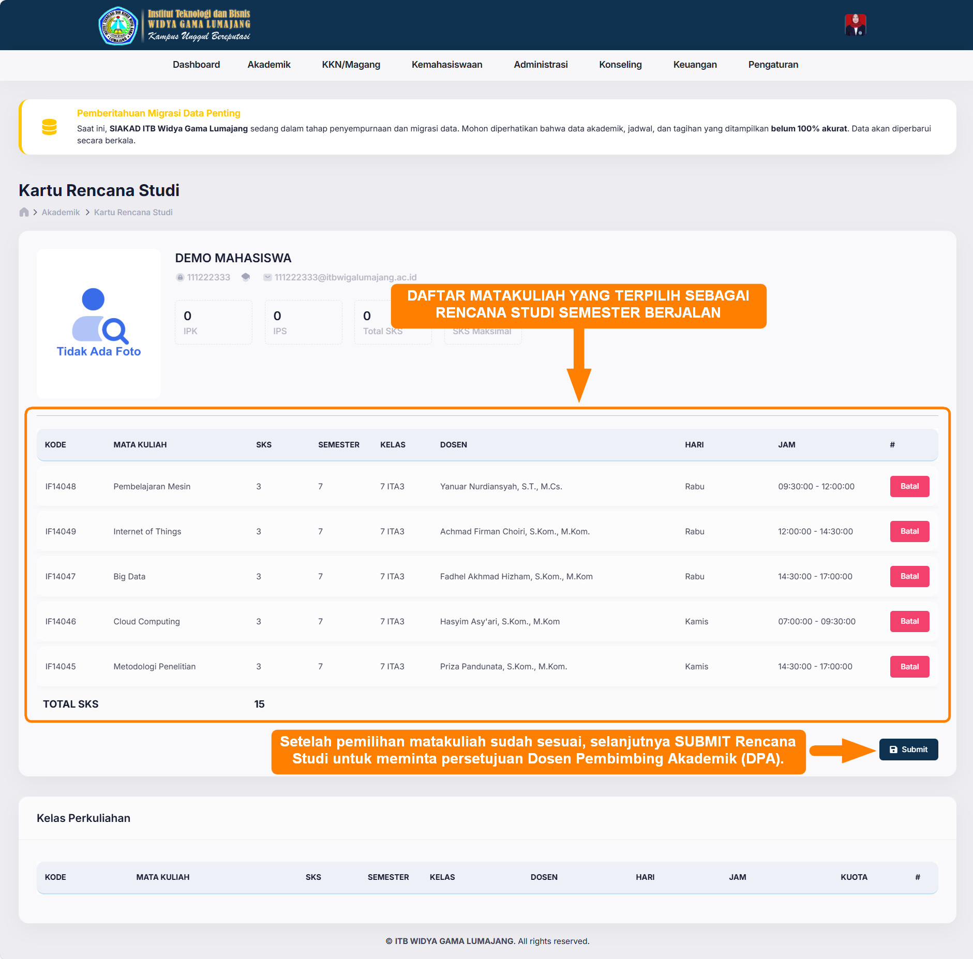Click the home icon in breadcrumb
This screenshot has width=973, height=959.
click(x=24, y=212)
